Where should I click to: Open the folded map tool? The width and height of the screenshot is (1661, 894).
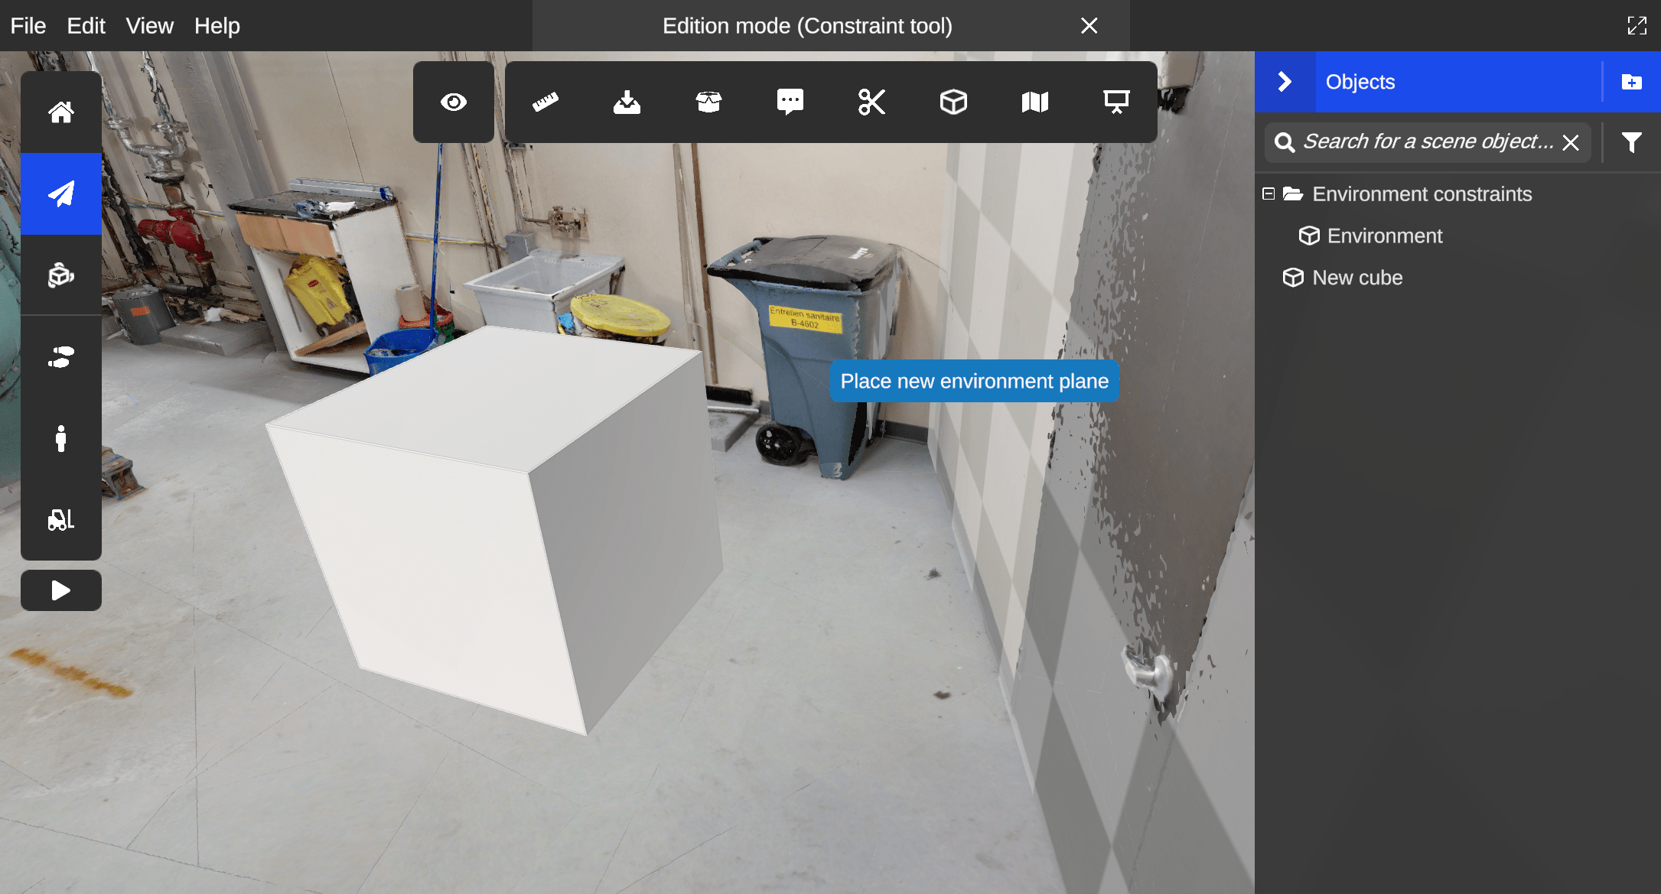(1034, 102)
